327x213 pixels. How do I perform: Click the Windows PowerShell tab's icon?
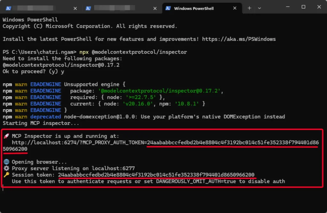(x=168, y=8)
